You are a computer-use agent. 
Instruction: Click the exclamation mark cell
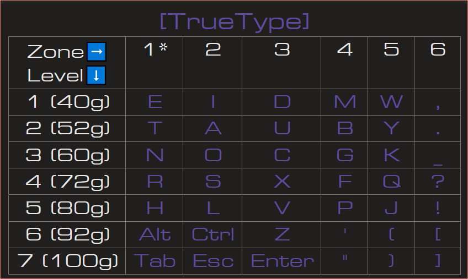coord(437,208)
